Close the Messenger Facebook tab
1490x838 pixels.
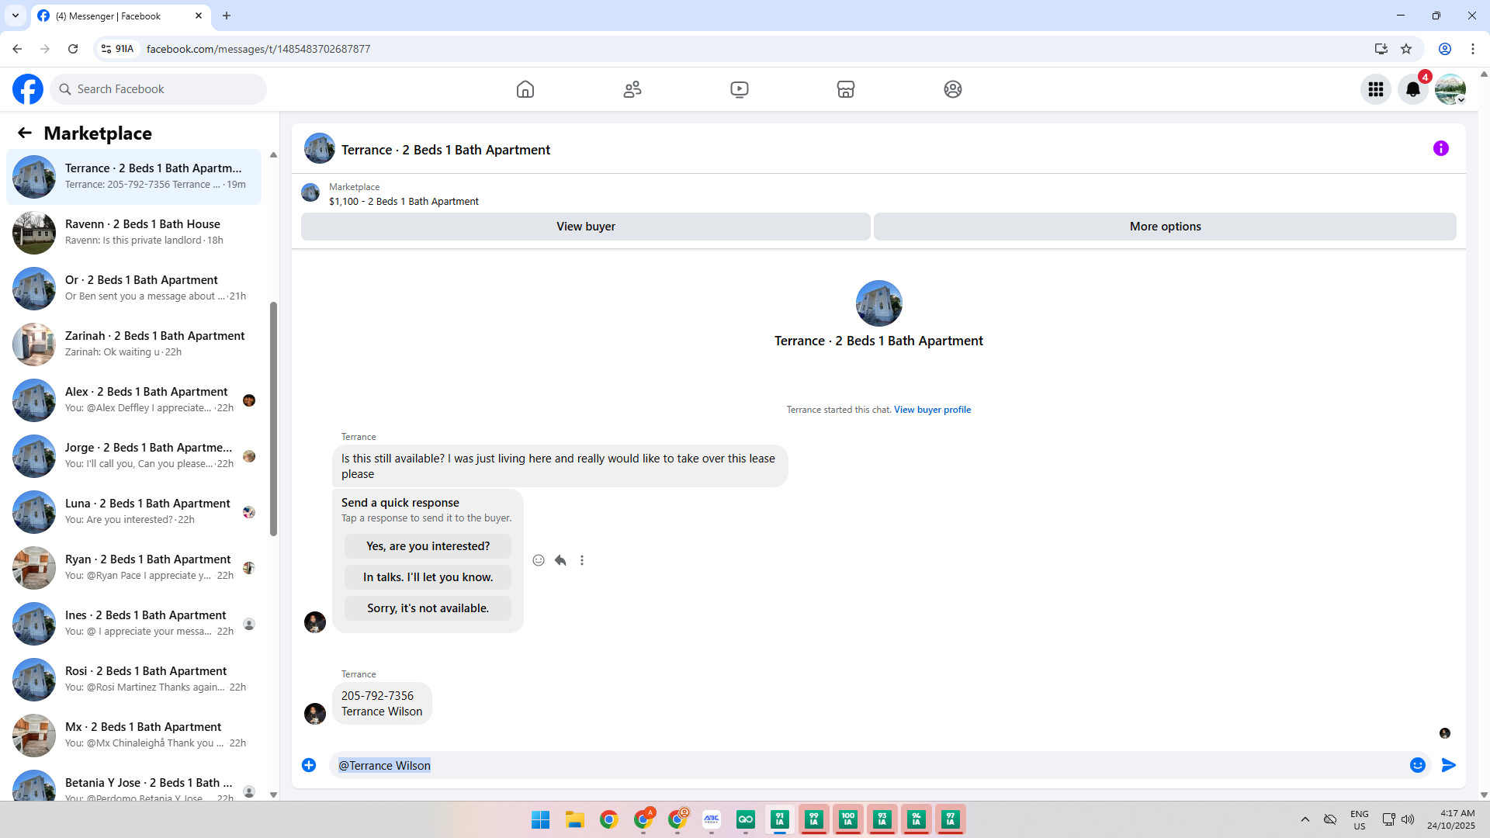coord(199,16)
